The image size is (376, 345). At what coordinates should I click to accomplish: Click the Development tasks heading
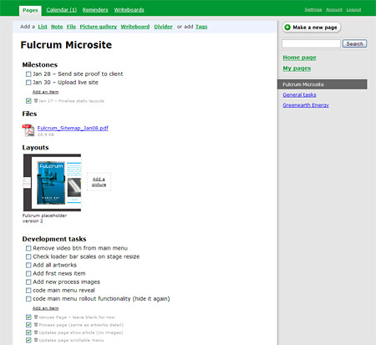[x=54, y=239]
